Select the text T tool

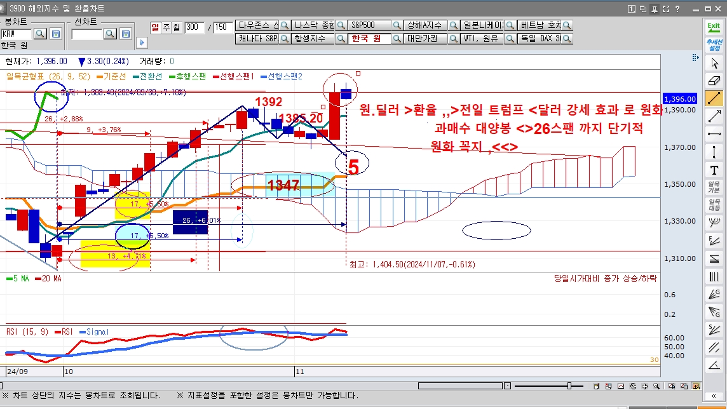point(714,170)
